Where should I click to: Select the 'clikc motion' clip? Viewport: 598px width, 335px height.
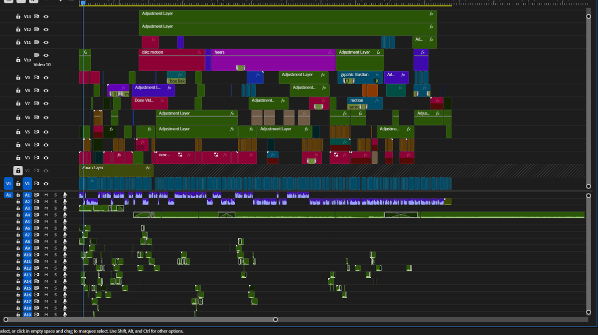click(x=171, y=60)
